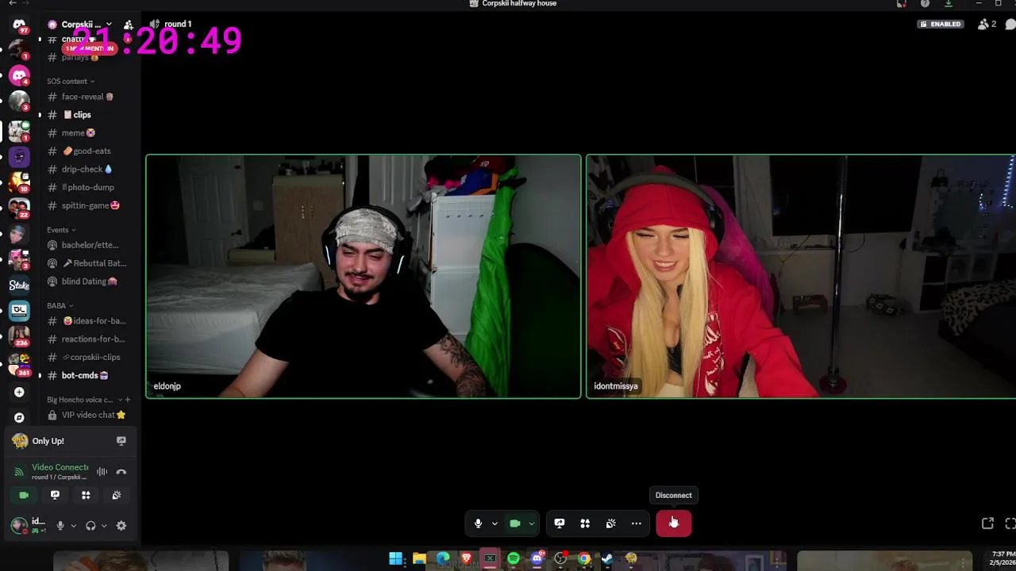Click the pop out call window icon
Screen dimensions: 1016x571
(x=987, y=523)
